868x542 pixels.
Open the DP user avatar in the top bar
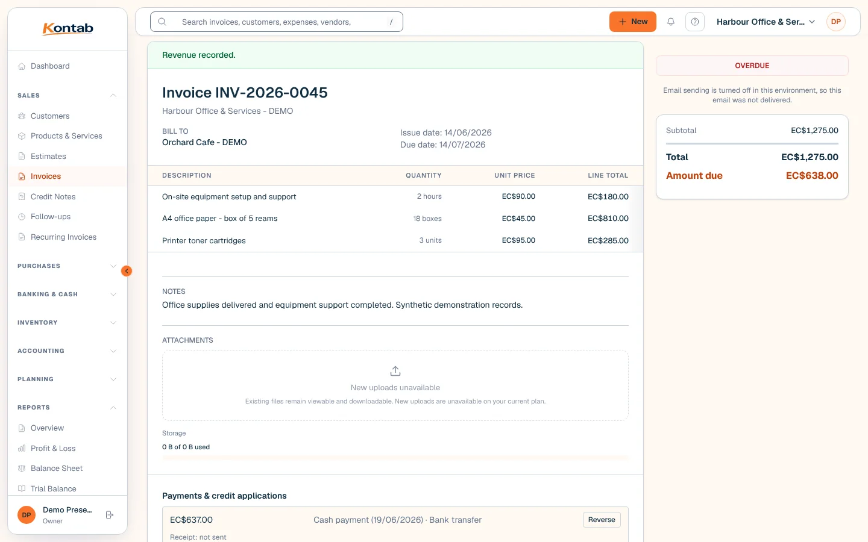tap(836, 22)
